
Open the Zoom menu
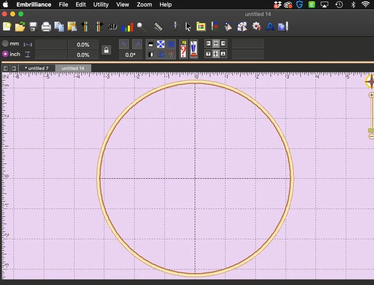coord(144,4)
